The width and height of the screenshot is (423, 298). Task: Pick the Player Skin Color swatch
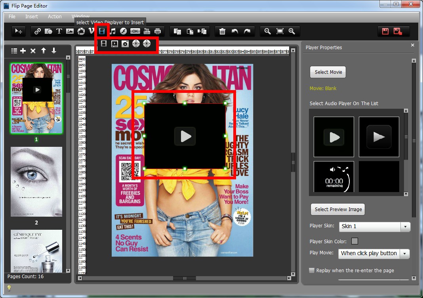(x=354, y=241)
